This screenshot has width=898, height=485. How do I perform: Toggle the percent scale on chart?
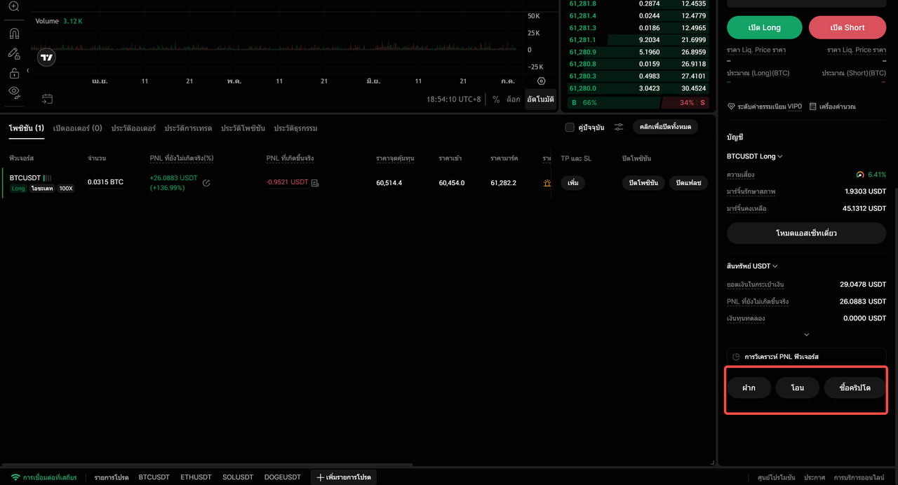pos(496,100)
